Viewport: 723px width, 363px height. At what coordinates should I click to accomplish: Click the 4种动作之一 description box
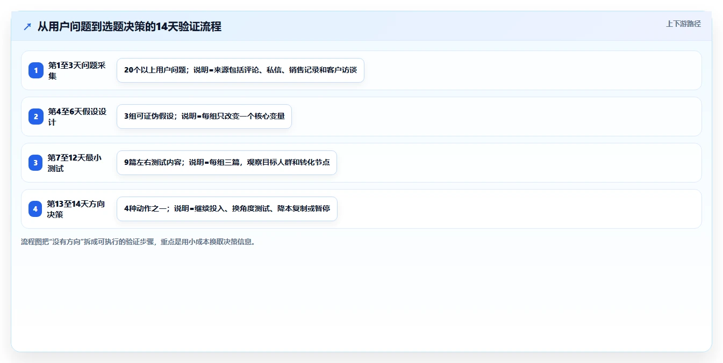[227, 209]
